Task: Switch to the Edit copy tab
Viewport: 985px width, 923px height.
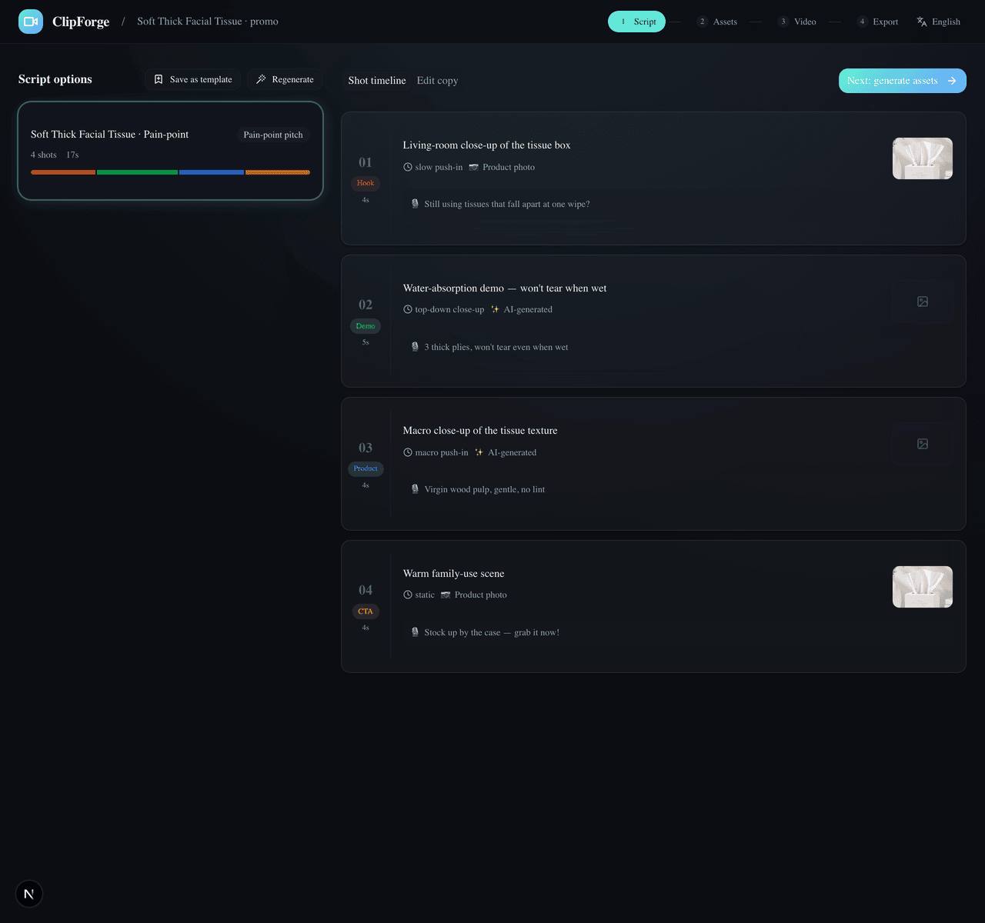Action: pos(437,81)
